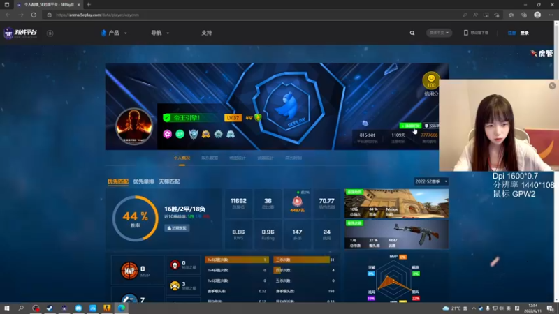The height and width of the screenshot is (314, 559).
Task: Click the pink hexagon achievement badge
Action: [168, 134]
